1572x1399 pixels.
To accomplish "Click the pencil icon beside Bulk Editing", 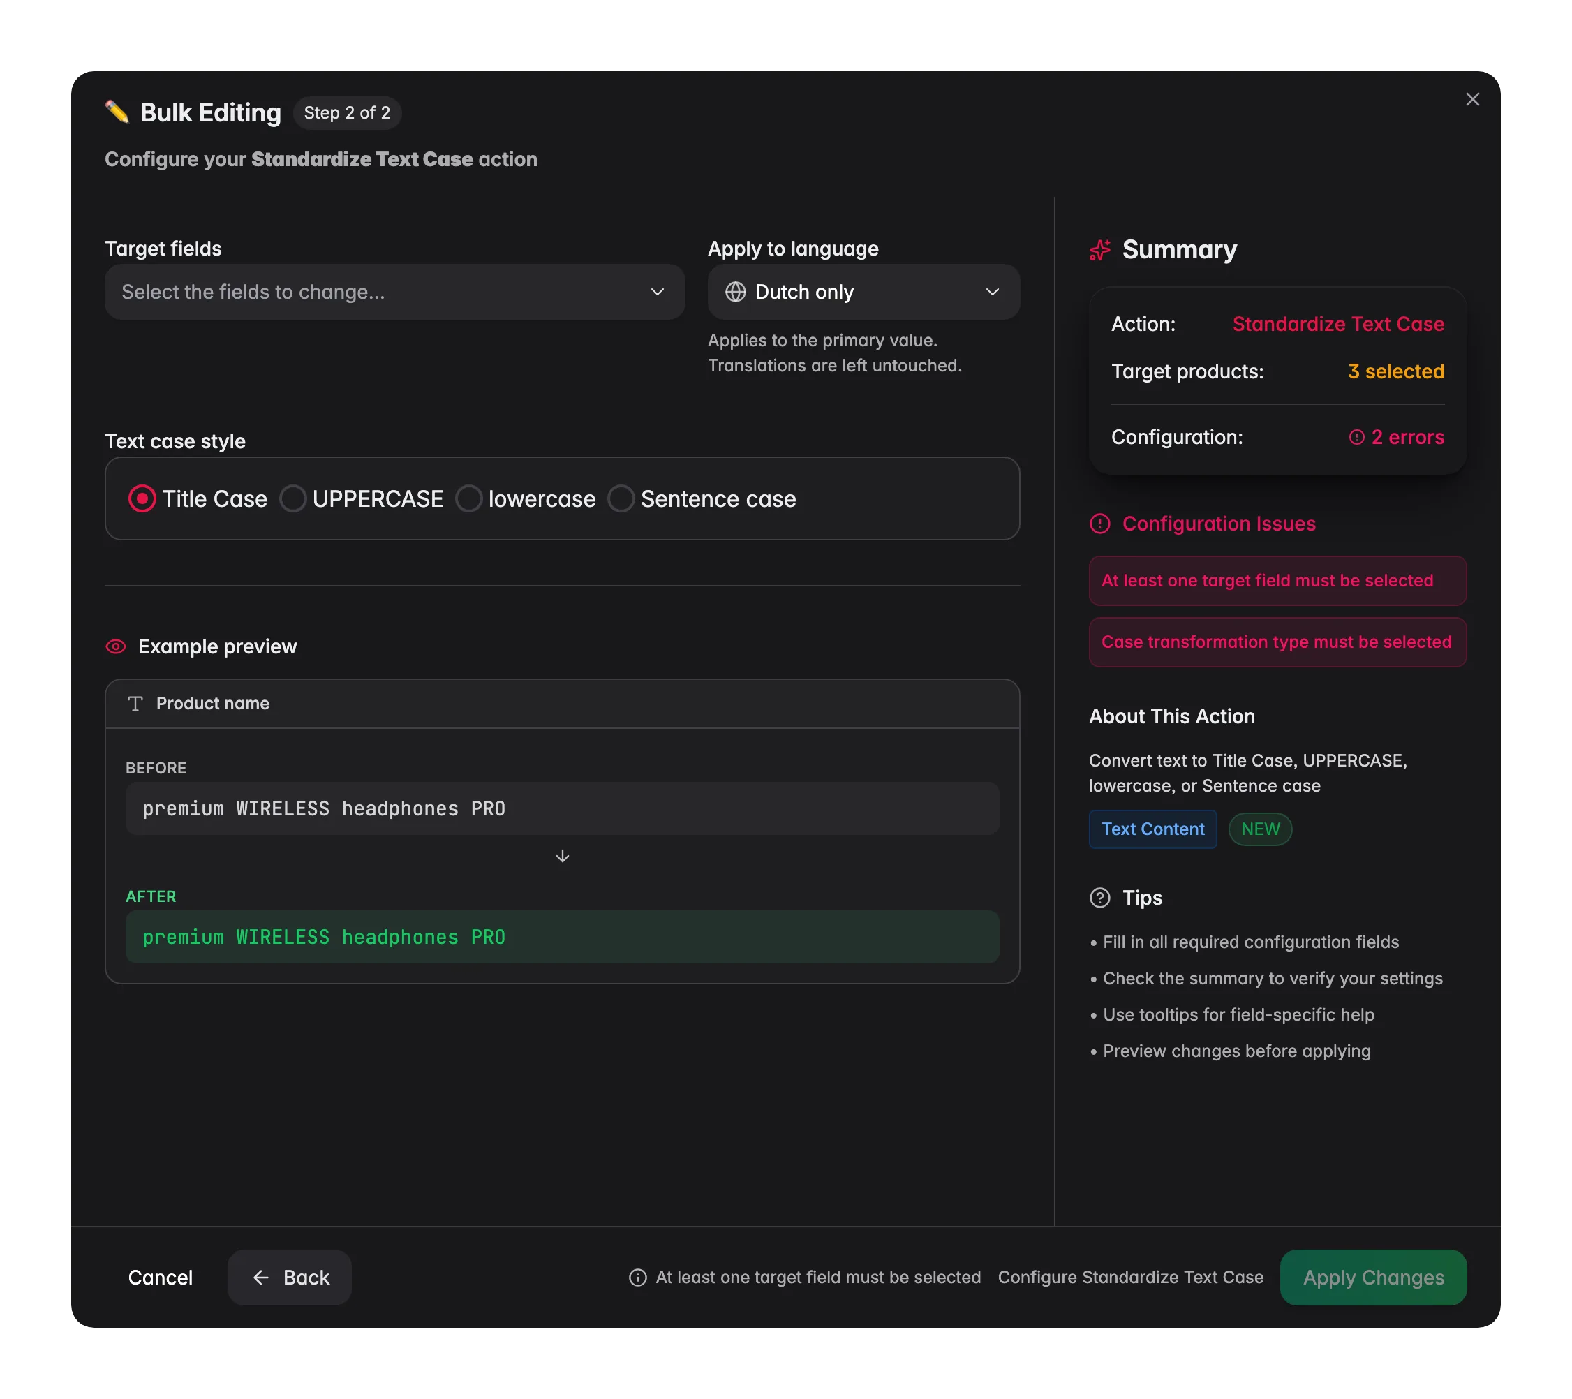I will click(x=117, y=112).
